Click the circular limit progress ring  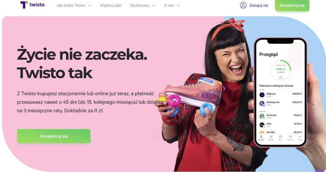click(280, 70)
